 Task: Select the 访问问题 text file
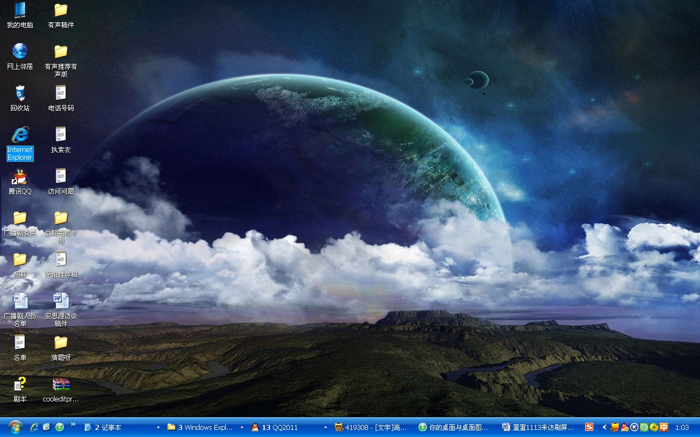[x=61, y=181]
